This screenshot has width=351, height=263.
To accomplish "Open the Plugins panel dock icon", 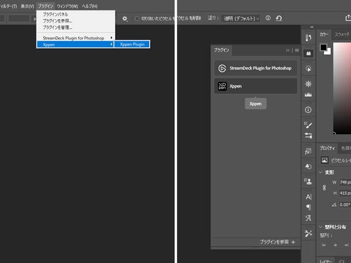I will [x=308, y=53].
